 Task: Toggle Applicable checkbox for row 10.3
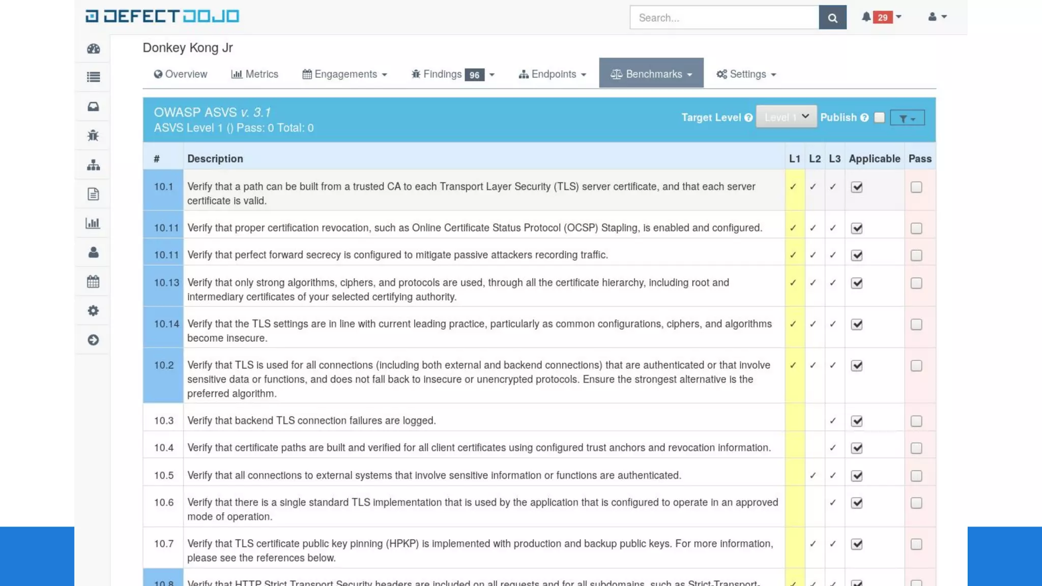click(857, 421)
